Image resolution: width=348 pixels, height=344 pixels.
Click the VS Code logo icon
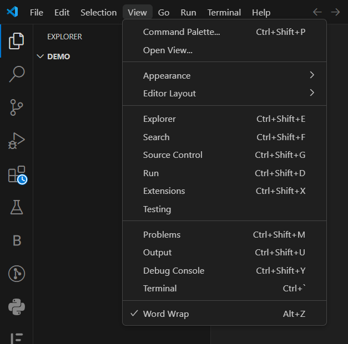pos(13,12)
